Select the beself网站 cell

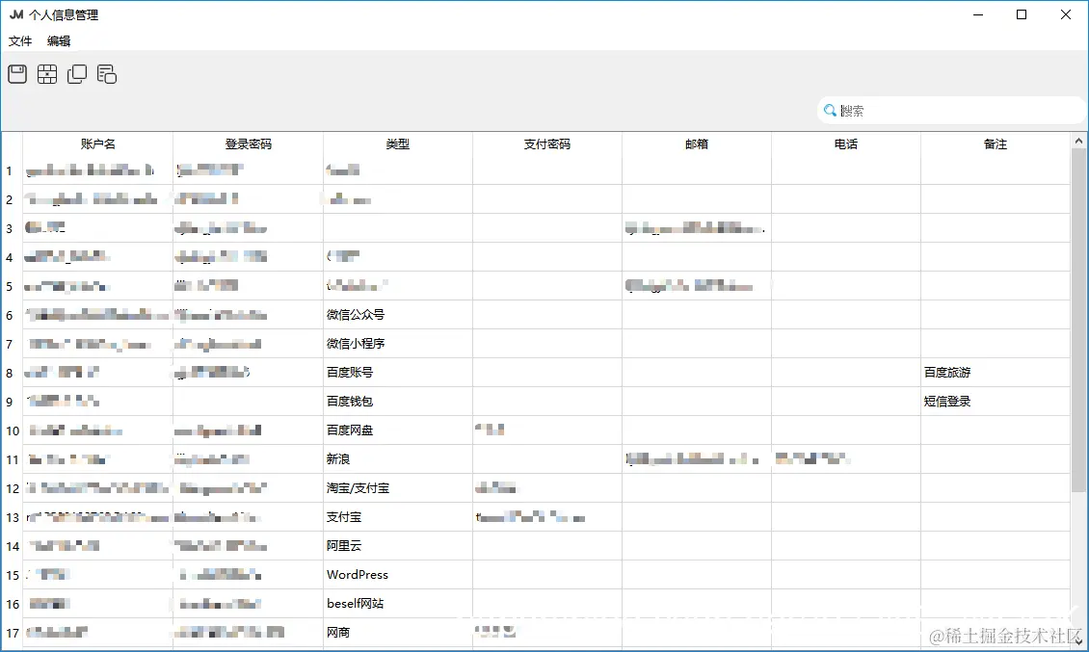398,604
